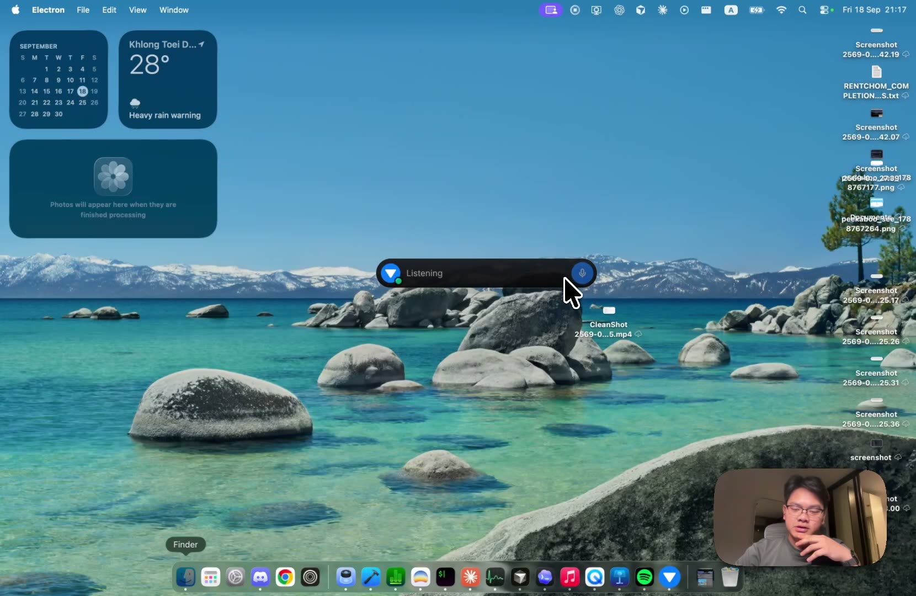
Task: Click the date and time Fri 18 Sep
Action: tap(874, 10)
